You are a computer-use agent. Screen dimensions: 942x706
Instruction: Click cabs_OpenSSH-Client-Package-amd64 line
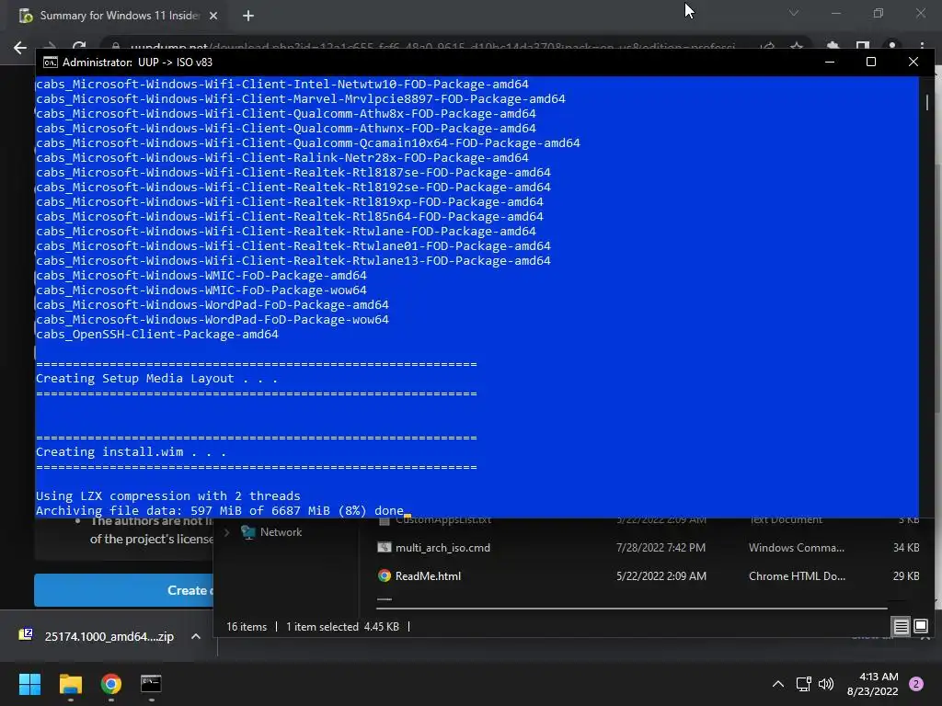(x=156, y=335)
